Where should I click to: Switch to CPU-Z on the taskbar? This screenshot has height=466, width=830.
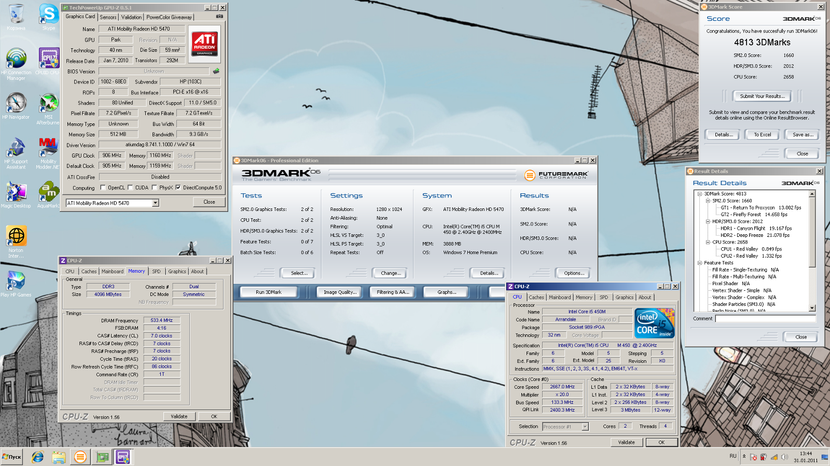click(123, 457)
